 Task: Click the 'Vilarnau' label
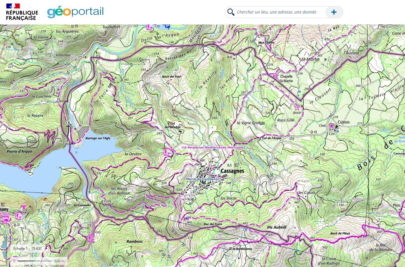tap(63, 55)
